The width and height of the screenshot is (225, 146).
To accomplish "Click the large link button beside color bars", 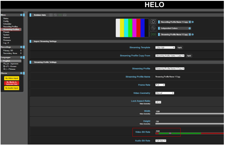I will (153, 28).
